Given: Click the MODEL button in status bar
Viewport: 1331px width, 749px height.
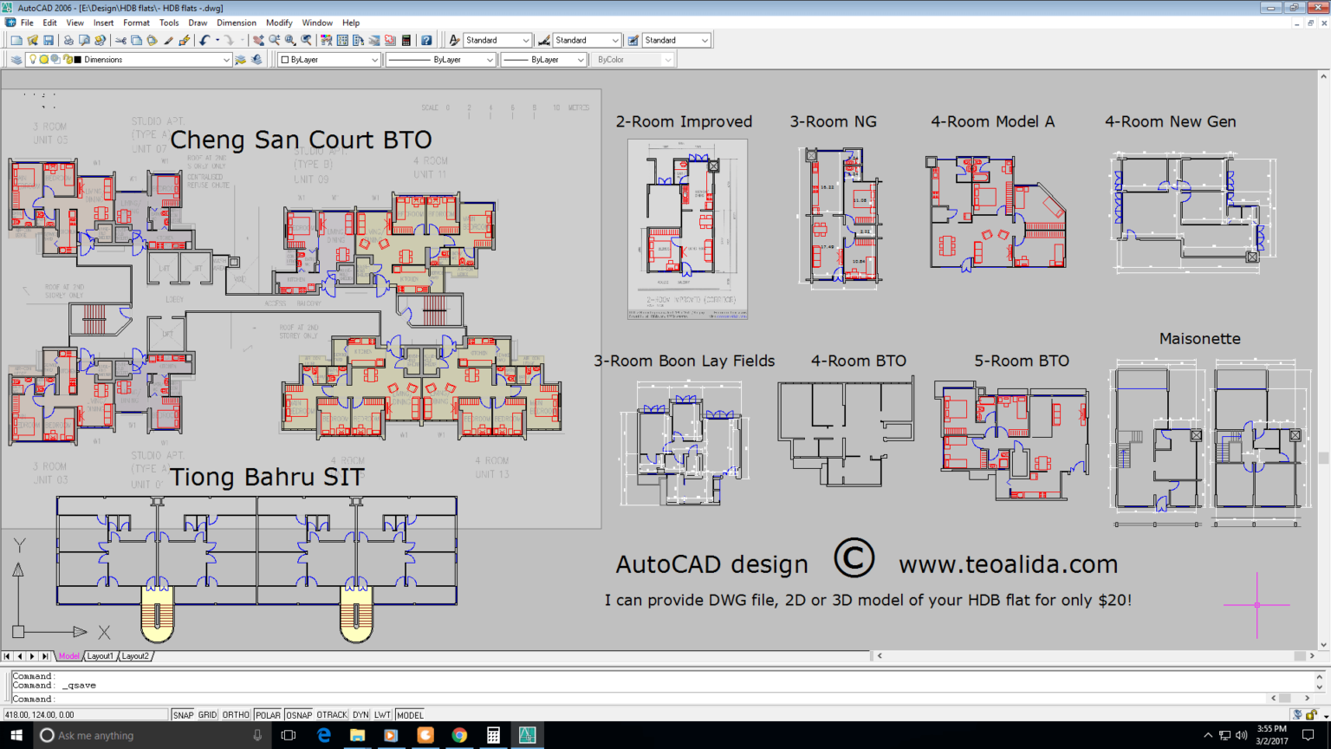Looking at the screenshot, I should 410,715.
